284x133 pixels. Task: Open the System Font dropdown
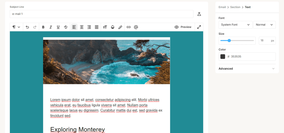pos(235,25)
